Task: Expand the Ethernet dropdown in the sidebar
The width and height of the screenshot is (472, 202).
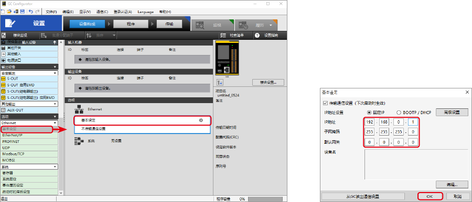Action: pos(29,123)
